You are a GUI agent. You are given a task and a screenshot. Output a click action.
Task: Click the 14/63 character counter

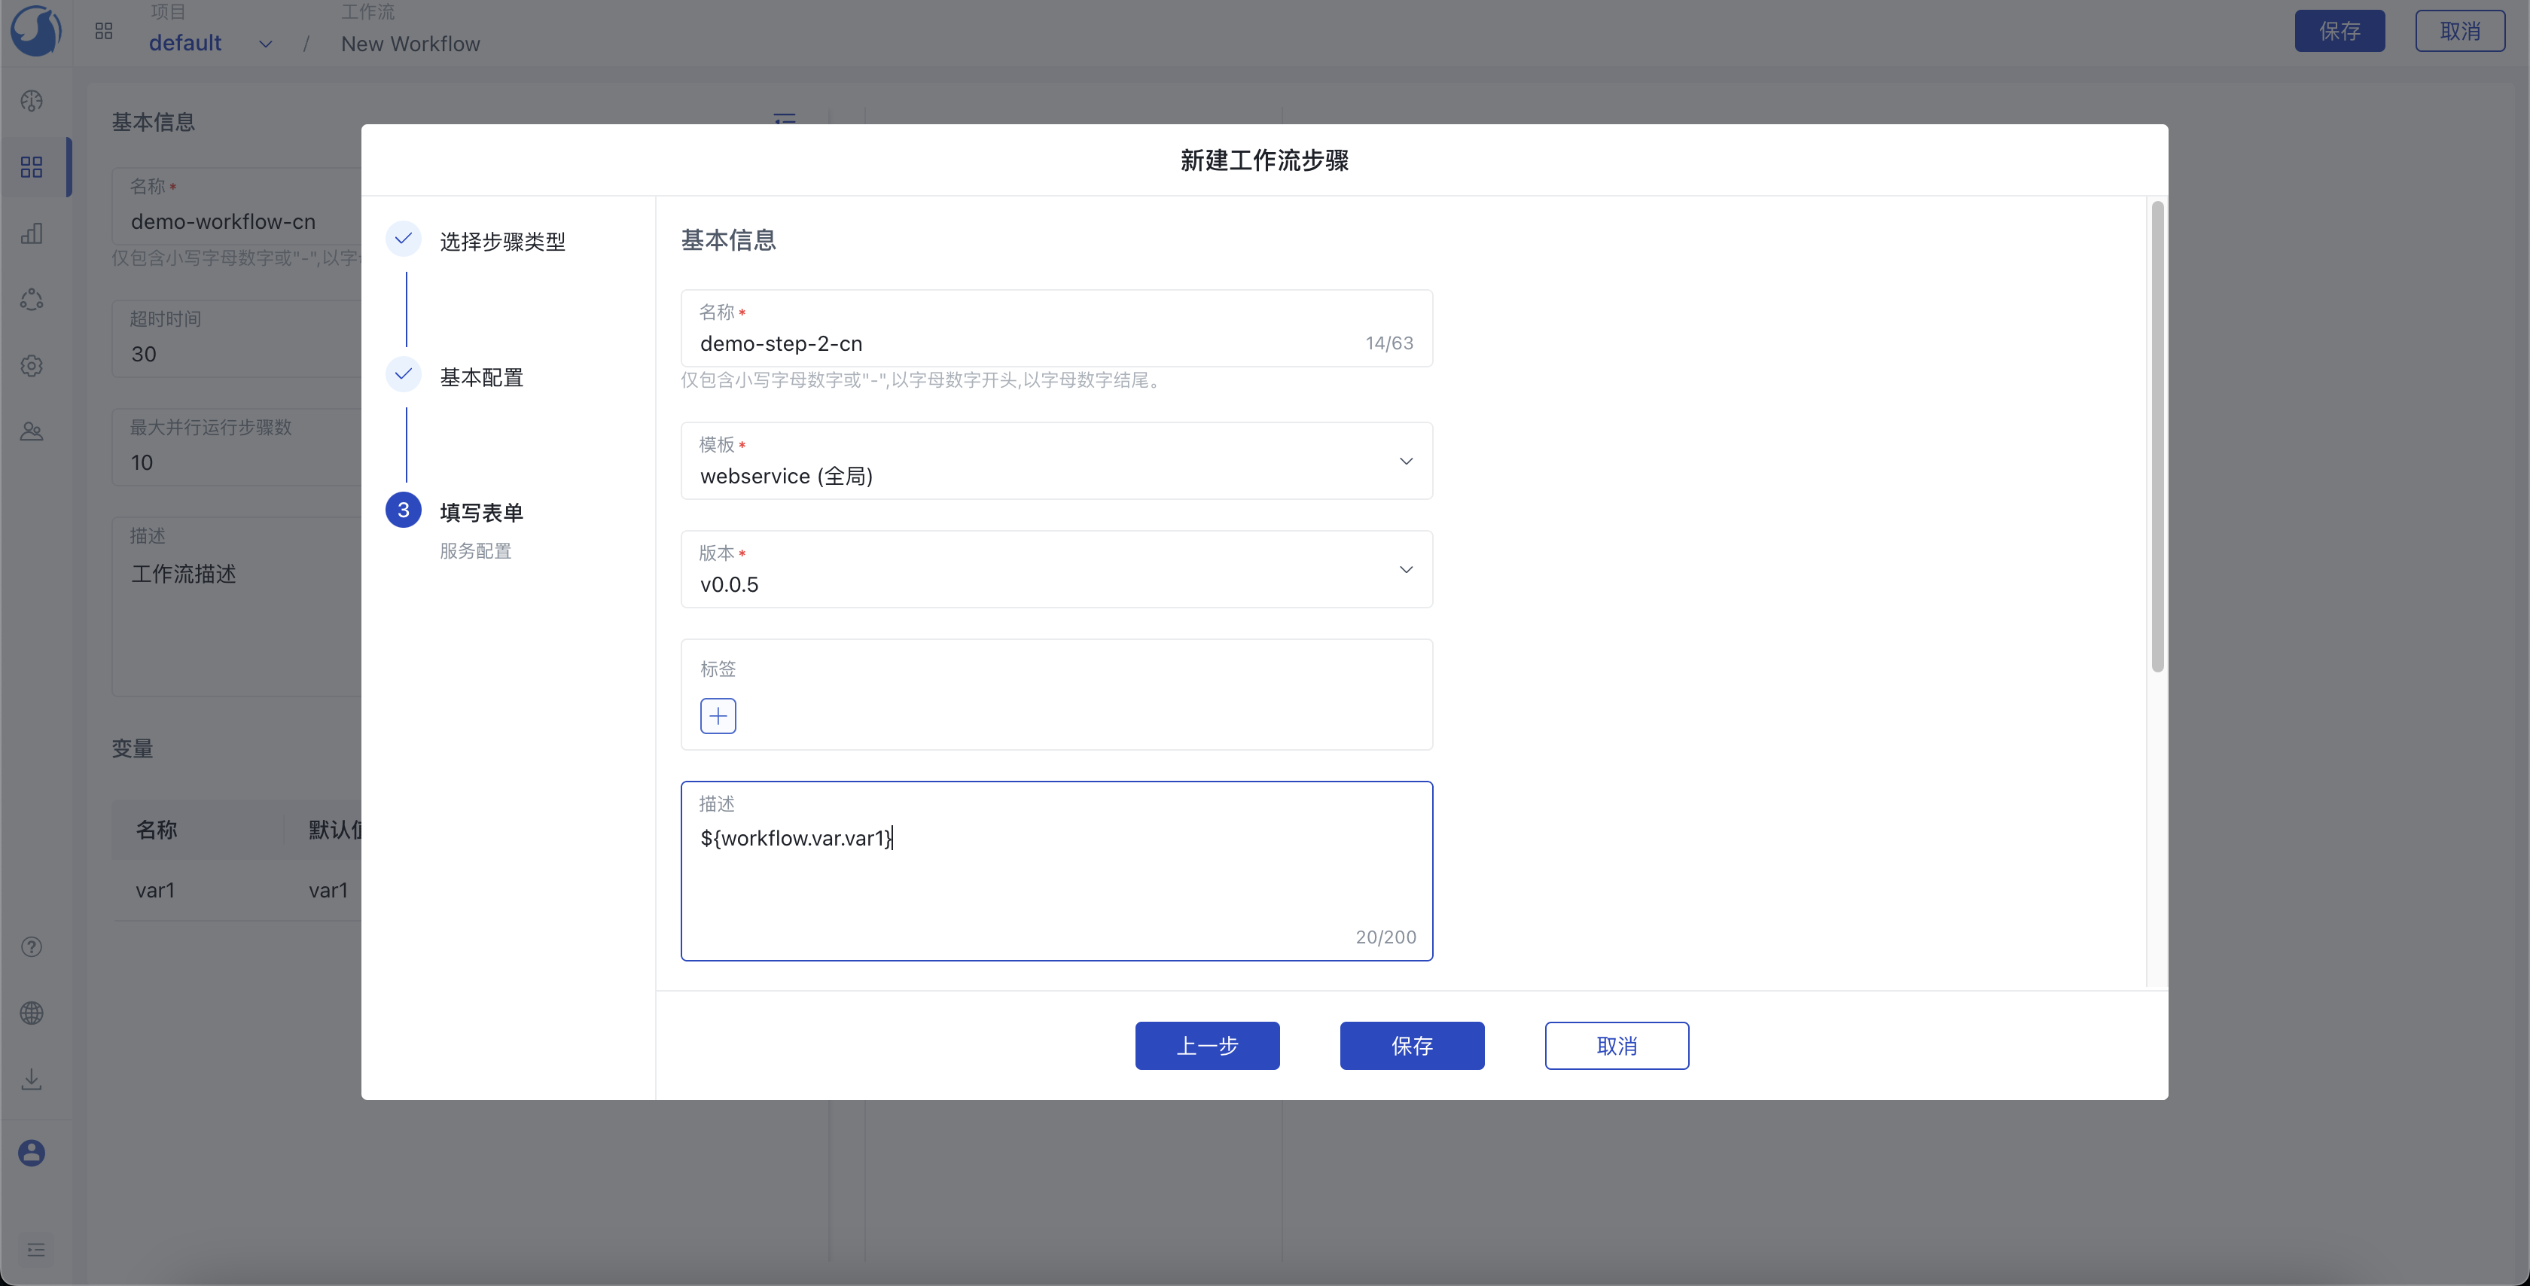[1388, 343]
